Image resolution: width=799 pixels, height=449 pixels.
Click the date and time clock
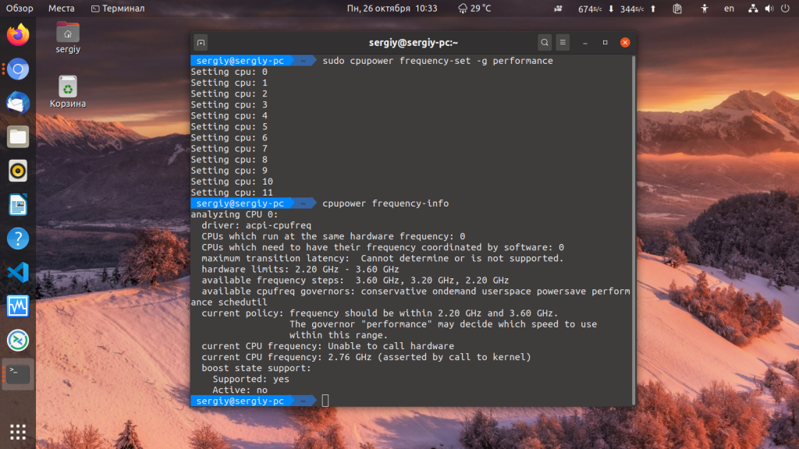pos(392,8)
